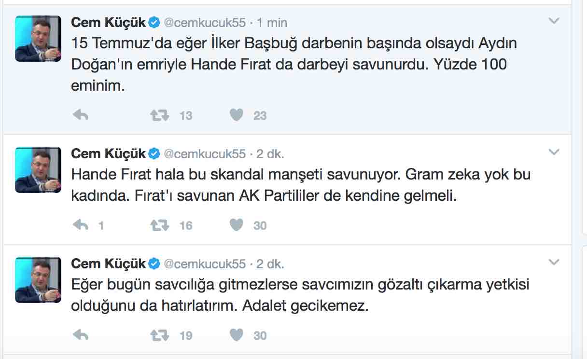Open the '1 min' timestamp link
587x359 pixels.
pos(272,22)
